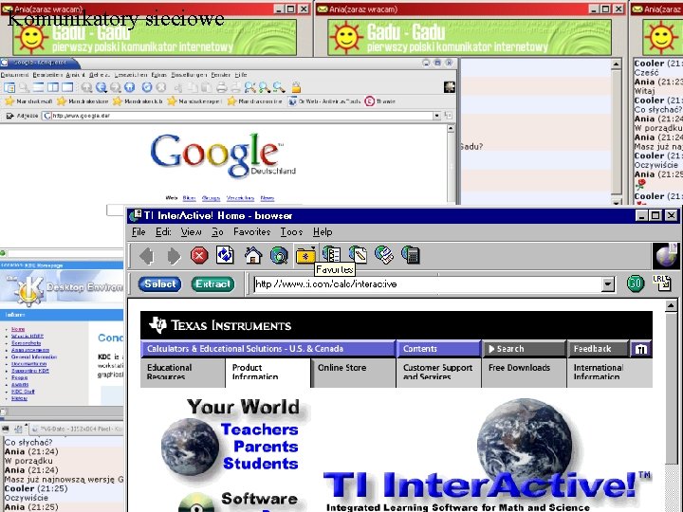Image resolution: width=683 pixels, height=512 pixels.
Task: Click TI page scrollbar up arrow
Action: click(x=672, y=306)
